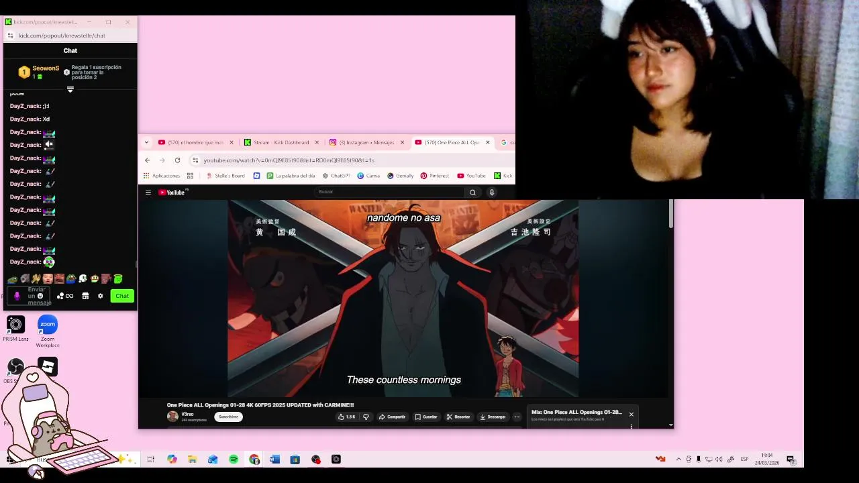Screen dimensions: 859x483
Task: Show hidden system tray icons
Action: pos(678,460)
